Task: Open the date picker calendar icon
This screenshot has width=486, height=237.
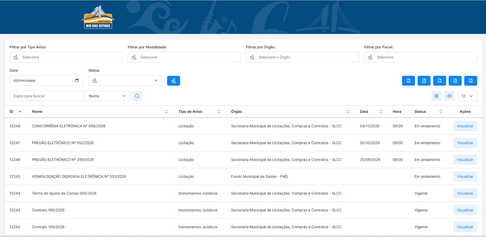Action: [77, 80]
